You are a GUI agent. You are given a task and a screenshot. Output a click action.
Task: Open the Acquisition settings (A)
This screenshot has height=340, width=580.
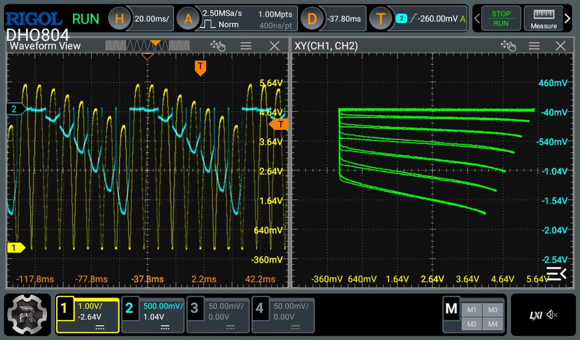(x=188, y=19)
